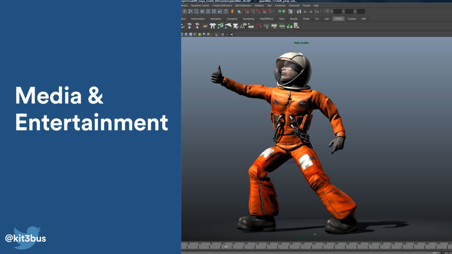Open the Edit Deformers menu

click(243, 5)
